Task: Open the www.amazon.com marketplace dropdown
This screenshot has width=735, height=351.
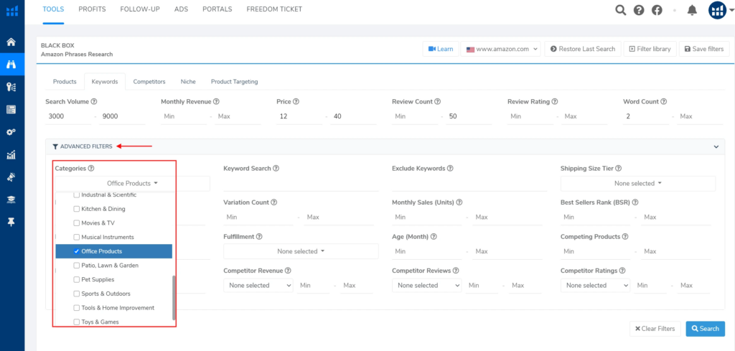Action: pos(500,49)
